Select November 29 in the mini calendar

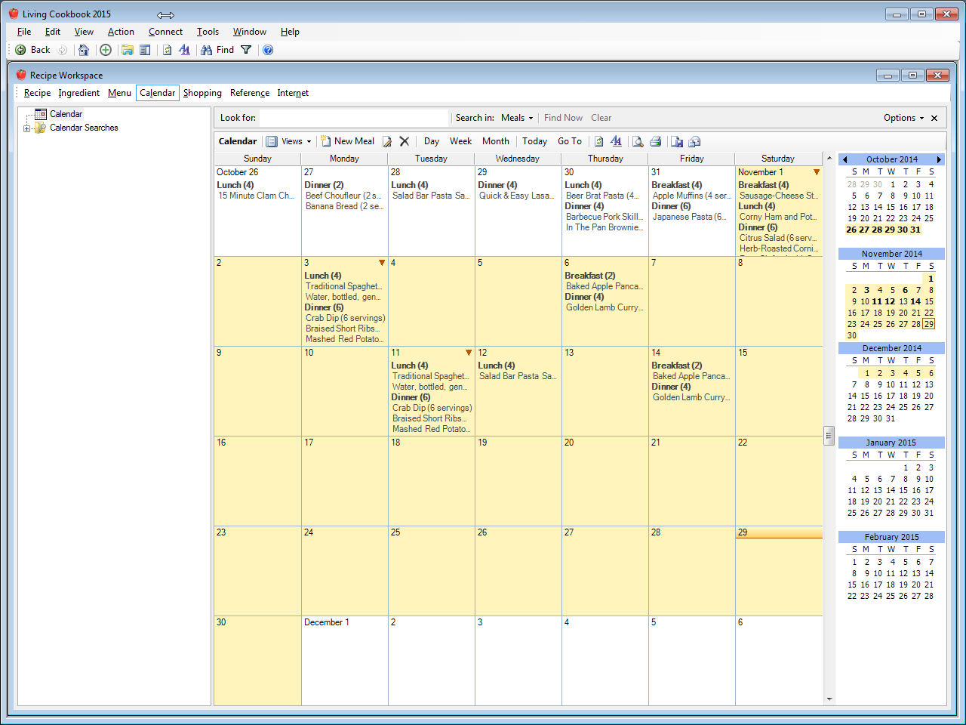pos(929,324)
